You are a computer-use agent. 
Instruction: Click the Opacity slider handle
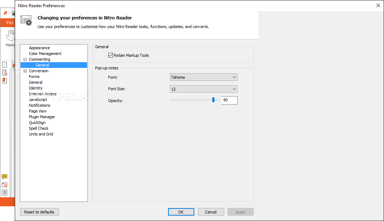pos(213,100)
